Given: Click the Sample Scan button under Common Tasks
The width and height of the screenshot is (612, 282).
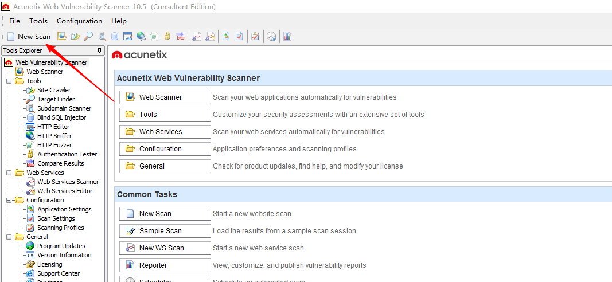Looking at the screenshot, I should 165,231.
